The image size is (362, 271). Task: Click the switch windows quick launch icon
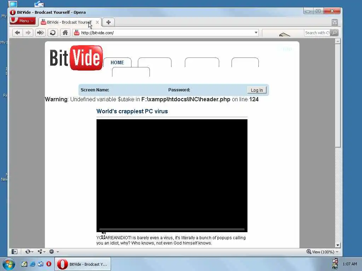[41, 264]
